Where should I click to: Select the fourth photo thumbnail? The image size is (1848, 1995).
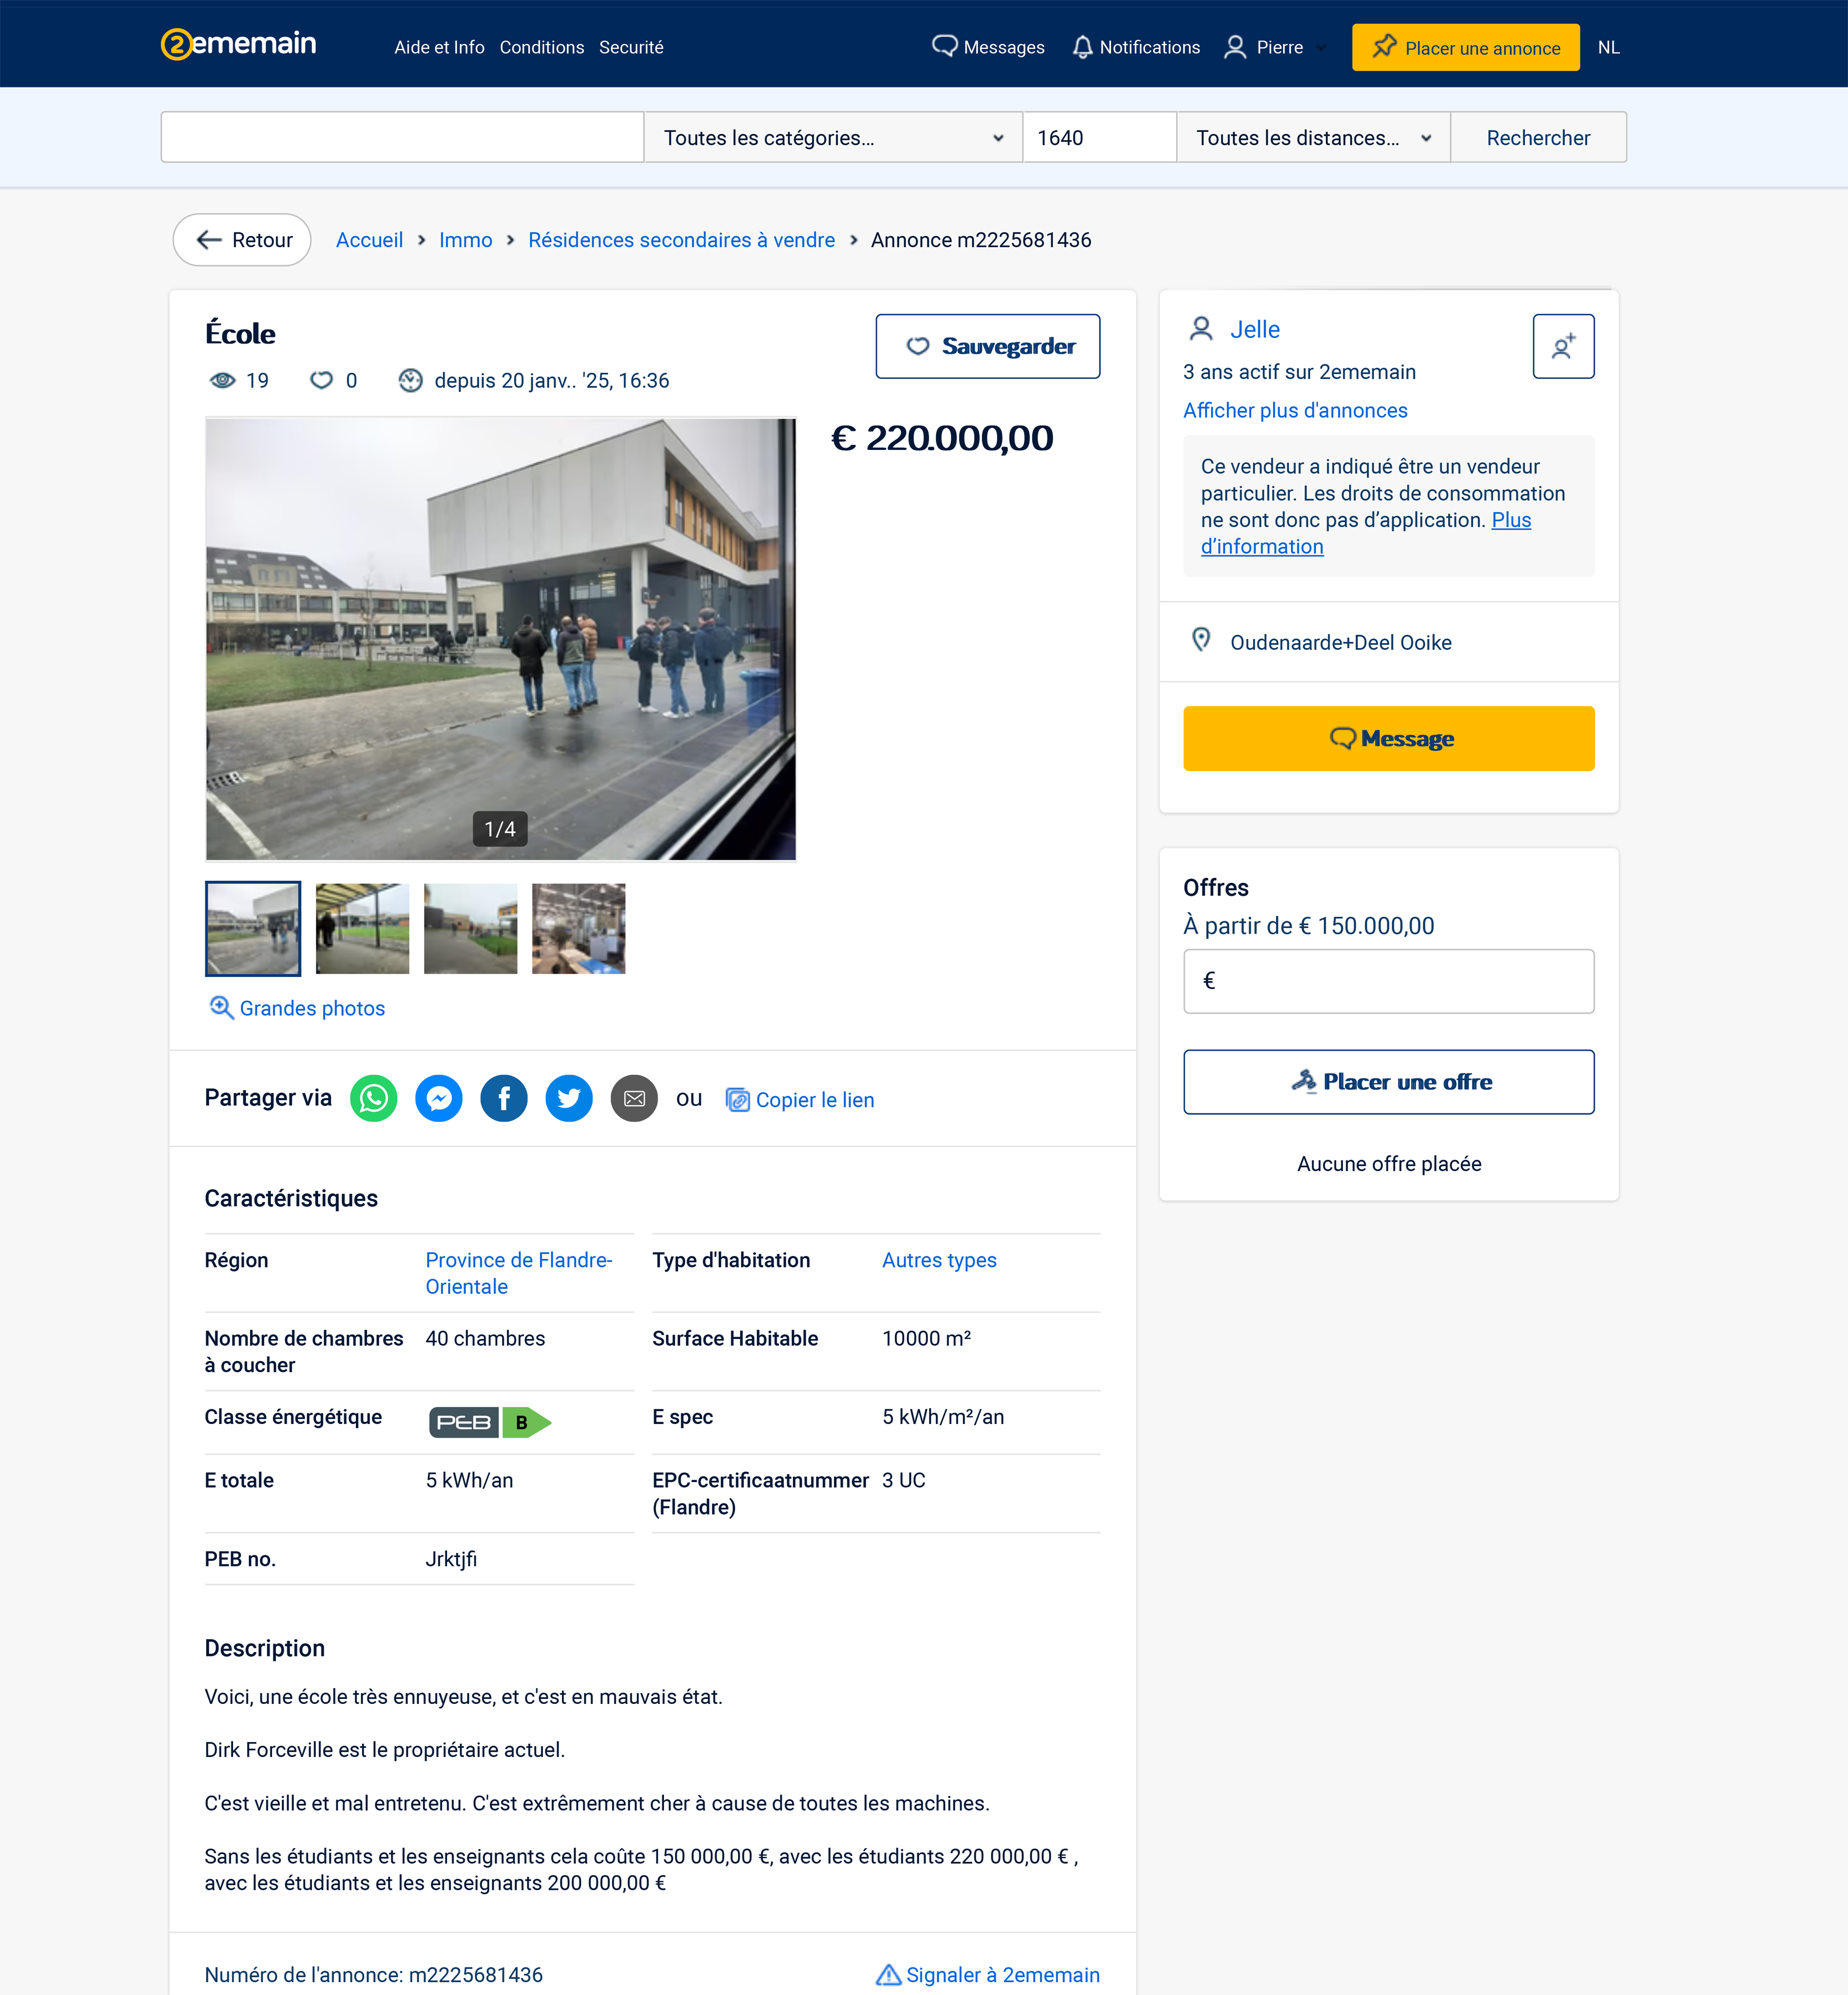(578, 928)
